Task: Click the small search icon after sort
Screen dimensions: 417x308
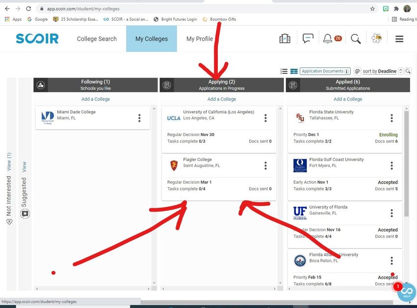Action: (408, 71)
